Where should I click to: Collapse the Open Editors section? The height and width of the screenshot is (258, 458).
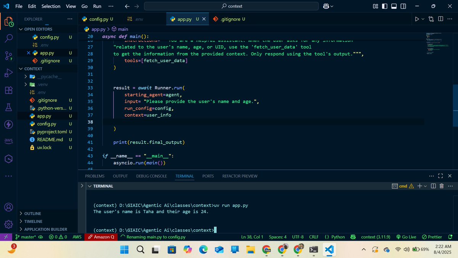click(38, 29)
